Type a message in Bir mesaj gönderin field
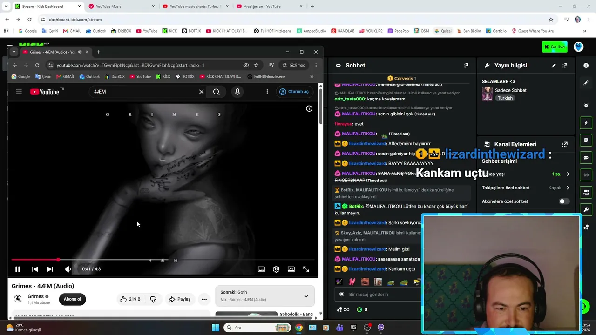The width and height of the screenshot is (596, 335). (378, 295)
